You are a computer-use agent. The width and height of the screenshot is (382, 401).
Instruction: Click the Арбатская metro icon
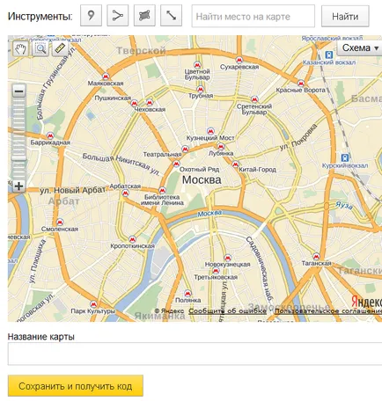125,193
